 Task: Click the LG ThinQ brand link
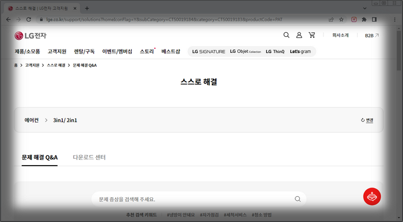click(x=275, y=52)
